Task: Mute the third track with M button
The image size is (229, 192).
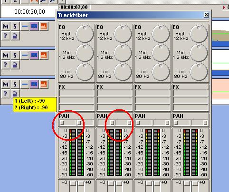Action: tap(6, 84)
